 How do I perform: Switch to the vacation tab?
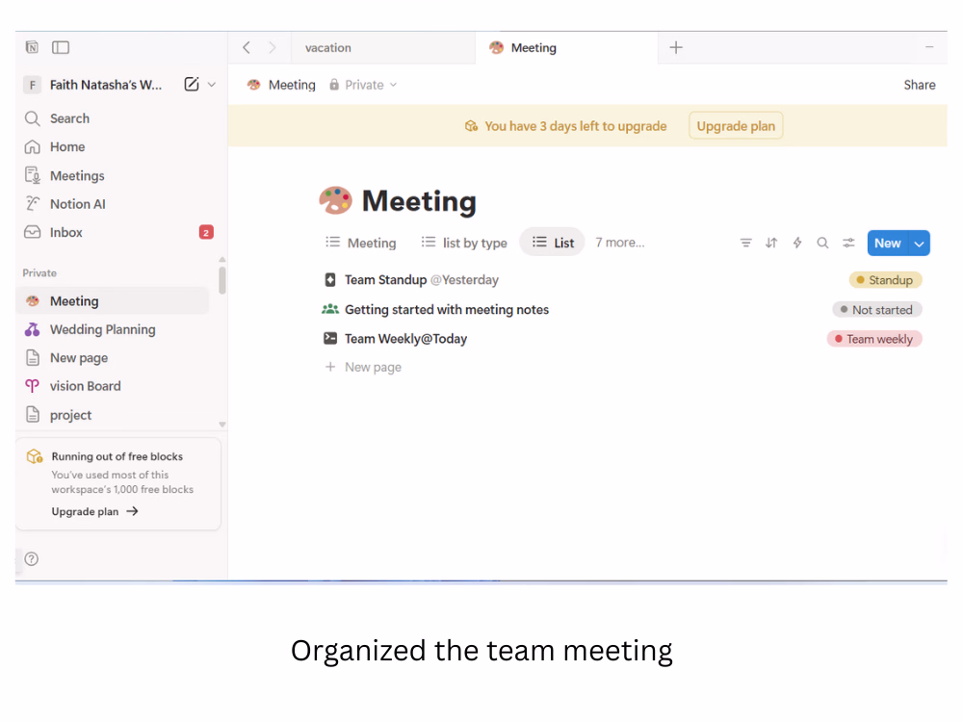[x=383, y=48]
